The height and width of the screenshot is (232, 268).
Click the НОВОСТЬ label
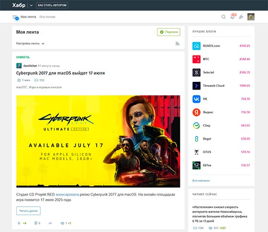click(23, 57)
